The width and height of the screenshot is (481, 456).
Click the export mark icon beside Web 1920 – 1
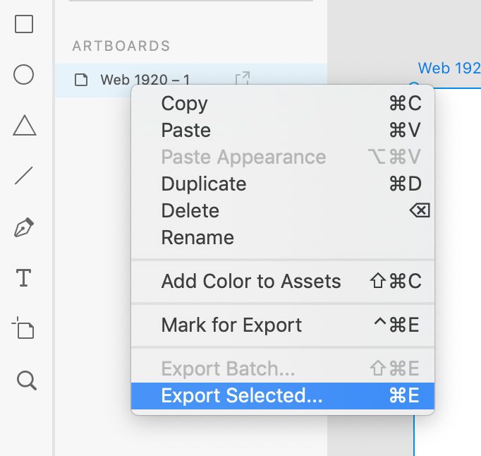coord(242,79)
